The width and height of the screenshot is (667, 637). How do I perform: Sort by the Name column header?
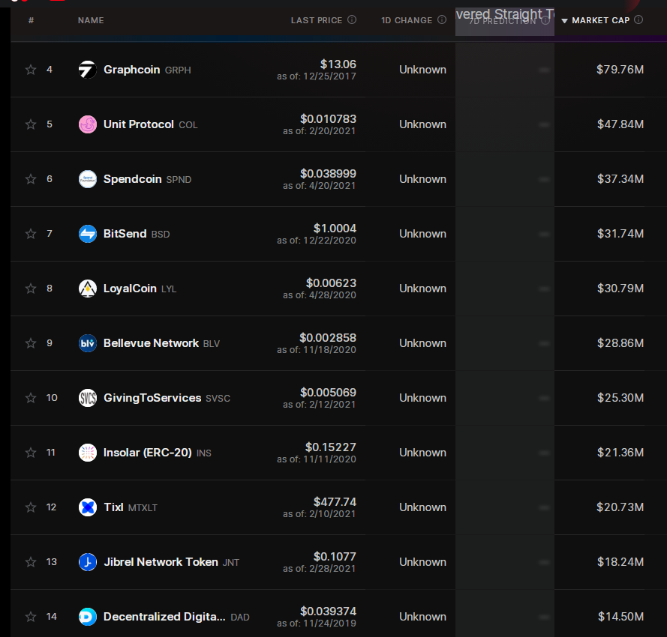pyautogui.click(x=91, y=20)
